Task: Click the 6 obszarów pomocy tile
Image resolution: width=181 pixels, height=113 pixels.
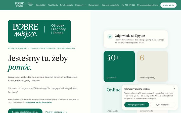Action: point(152,66)
